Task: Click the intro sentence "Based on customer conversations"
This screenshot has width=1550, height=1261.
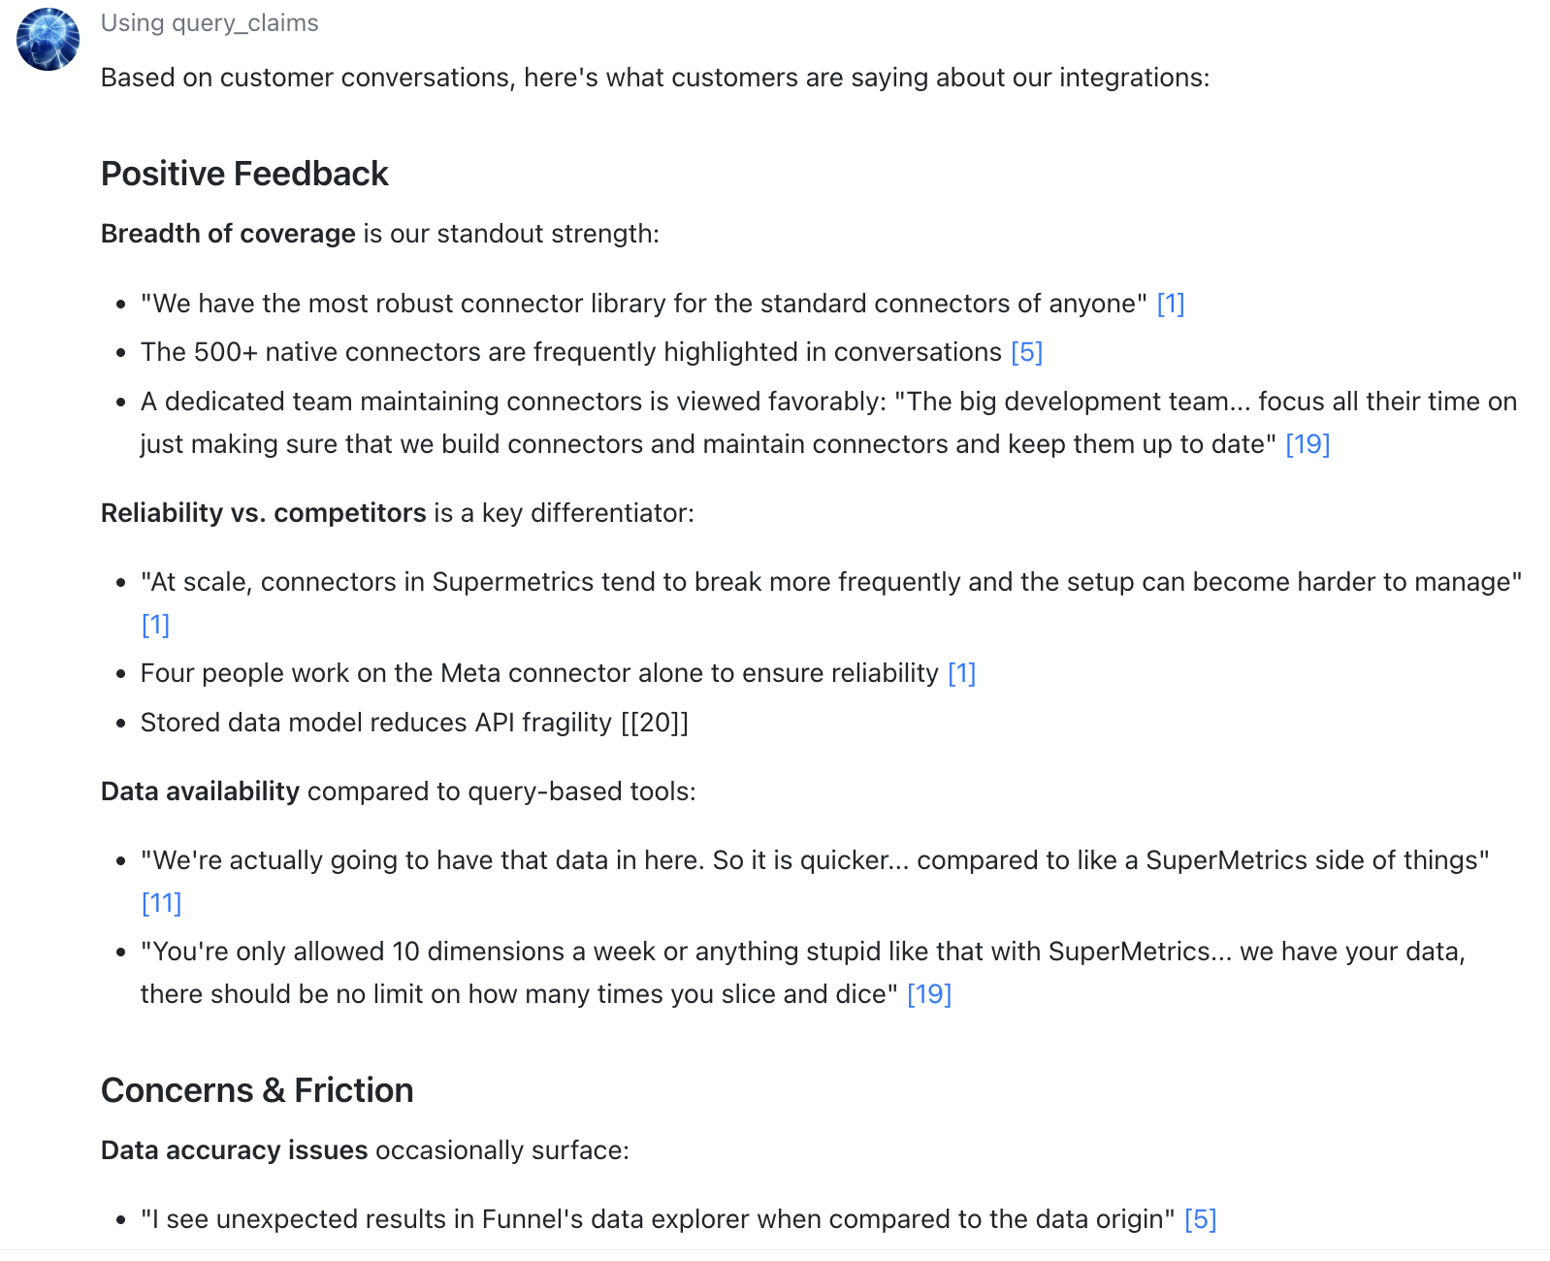Action: pos(655,78)
